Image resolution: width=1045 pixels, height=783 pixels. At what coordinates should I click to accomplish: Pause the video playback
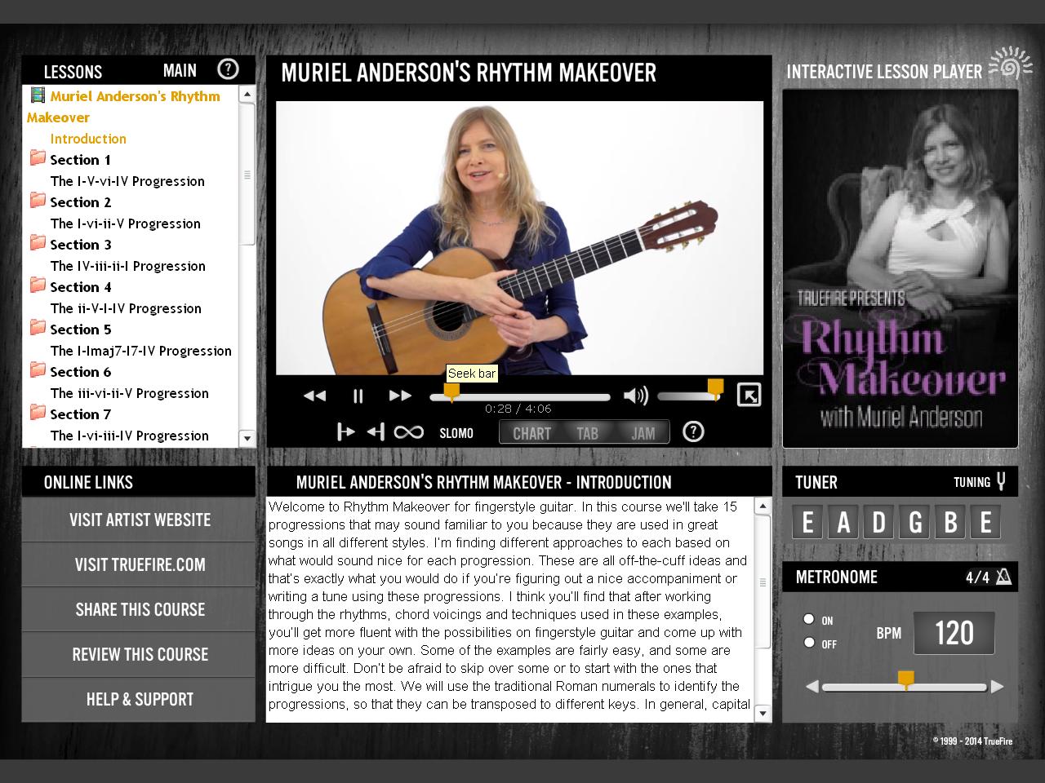(x=358, y=396)
